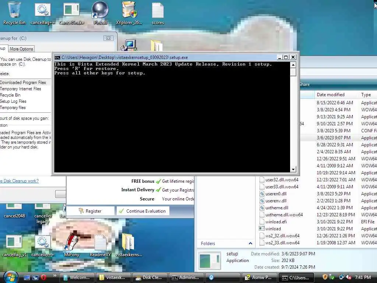Switch to vistaexk folder taskbar button
Screen dimensions: 377x283
tap(113, 277)
